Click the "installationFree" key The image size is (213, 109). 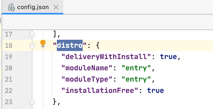(x=100, y=90)
